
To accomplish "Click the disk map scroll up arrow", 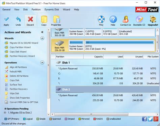I will tap(158, 30).
